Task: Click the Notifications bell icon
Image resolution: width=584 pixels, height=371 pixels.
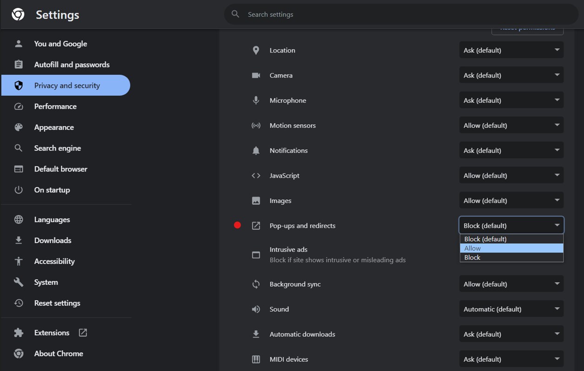Action: click(256, 151)
